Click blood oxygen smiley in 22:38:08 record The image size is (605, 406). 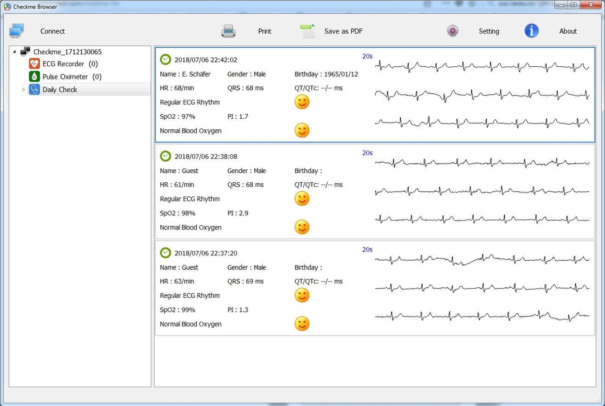click(302, 227)
